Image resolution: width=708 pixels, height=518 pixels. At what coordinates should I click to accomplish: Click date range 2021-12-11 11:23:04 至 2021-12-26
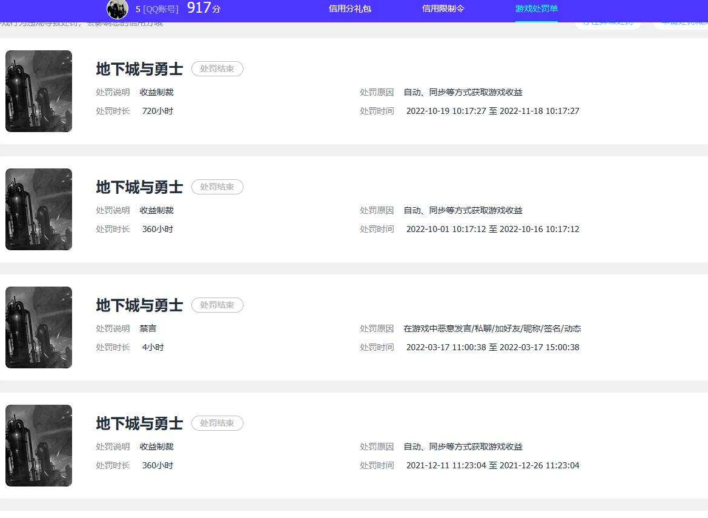(x=492, y=466)
